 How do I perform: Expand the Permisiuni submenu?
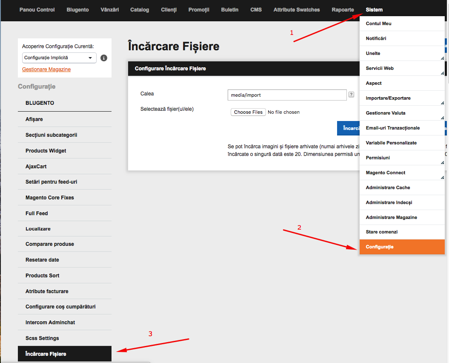402,158
